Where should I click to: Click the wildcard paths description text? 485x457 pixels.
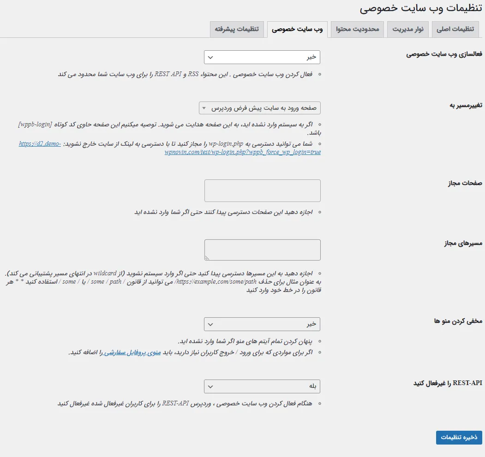[x=163, y=282]
